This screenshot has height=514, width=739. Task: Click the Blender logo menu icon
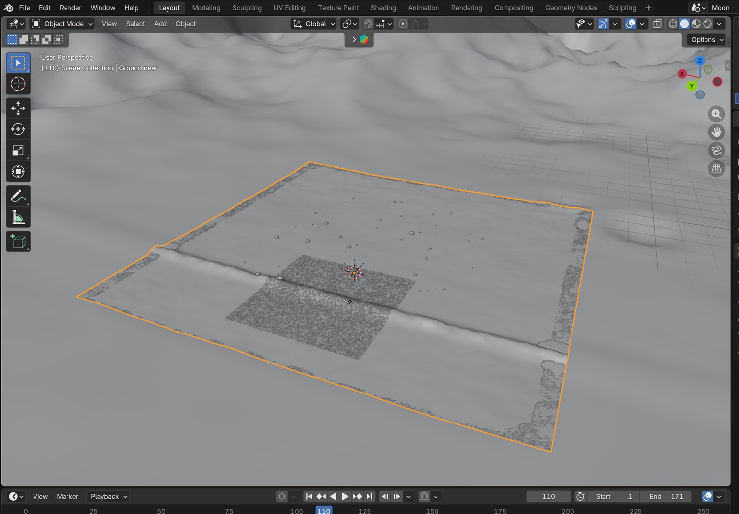(x=8, y=8)
